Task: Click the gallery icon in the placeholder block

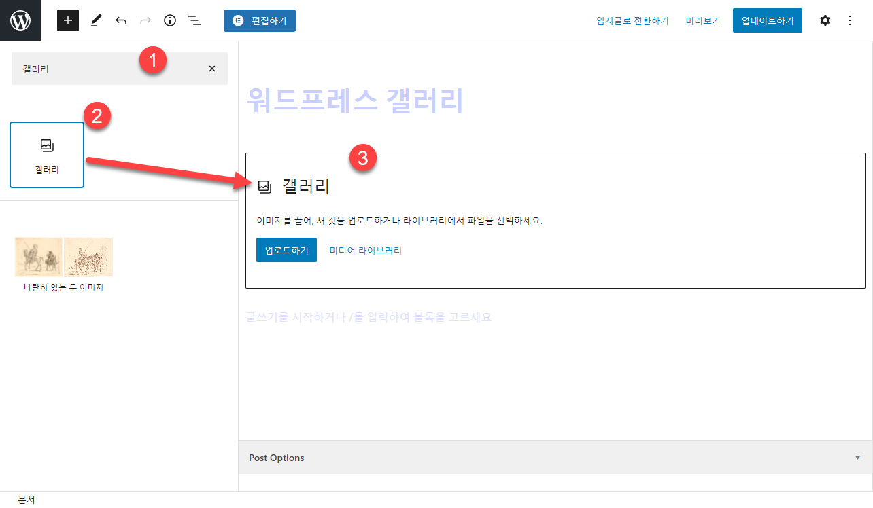Action: [265, 187]
